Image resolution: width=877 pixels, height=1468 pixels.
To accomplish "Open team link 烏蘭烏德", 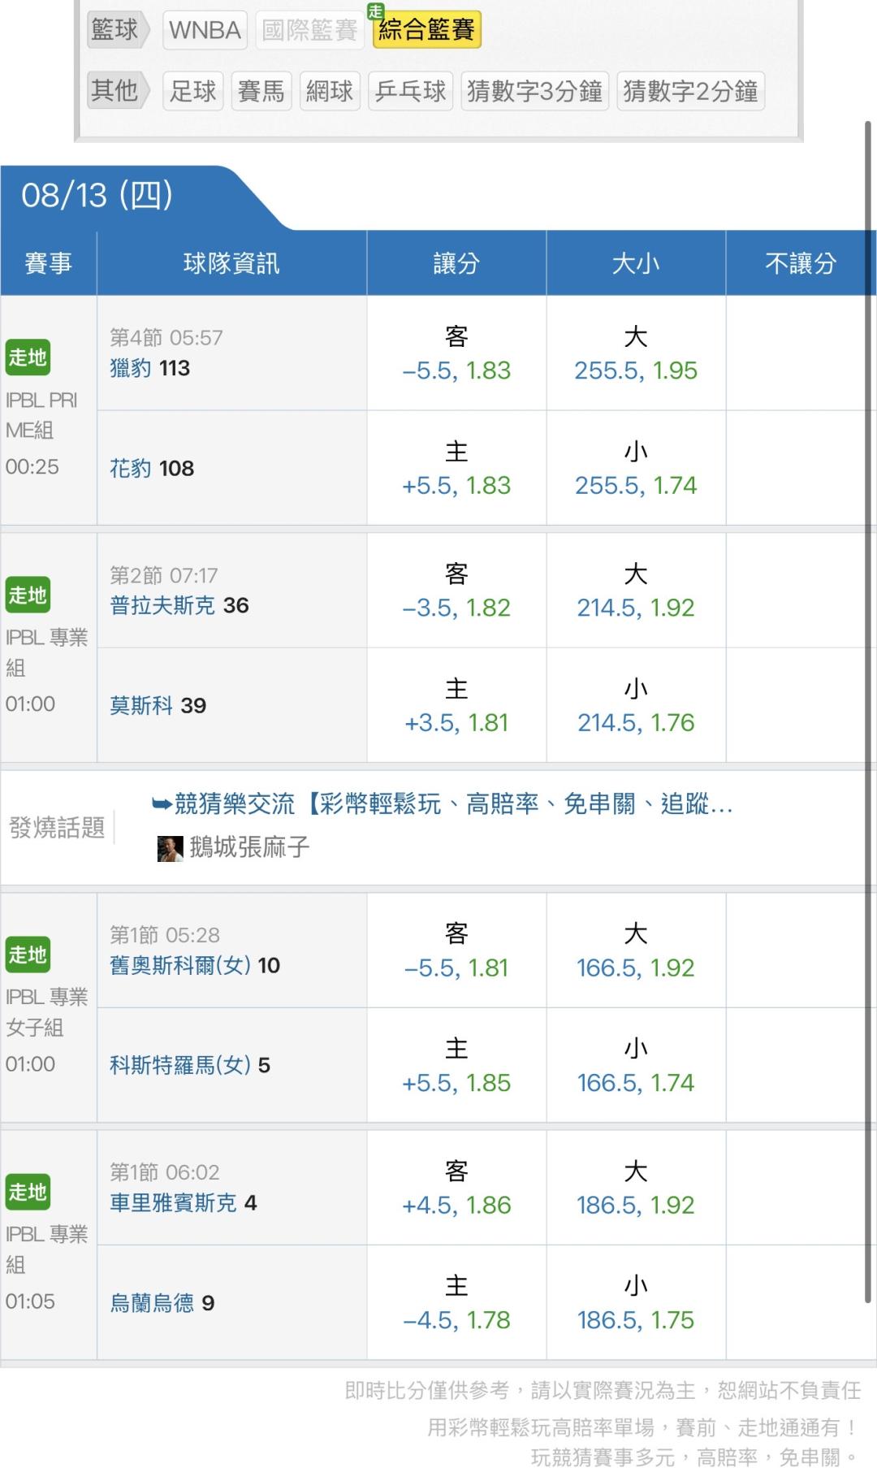I will coord(152,1303).
